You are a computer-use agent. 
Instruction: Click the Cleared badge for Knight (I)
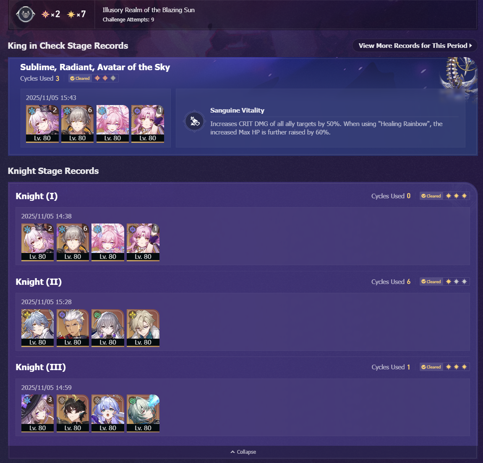point(431,196)
